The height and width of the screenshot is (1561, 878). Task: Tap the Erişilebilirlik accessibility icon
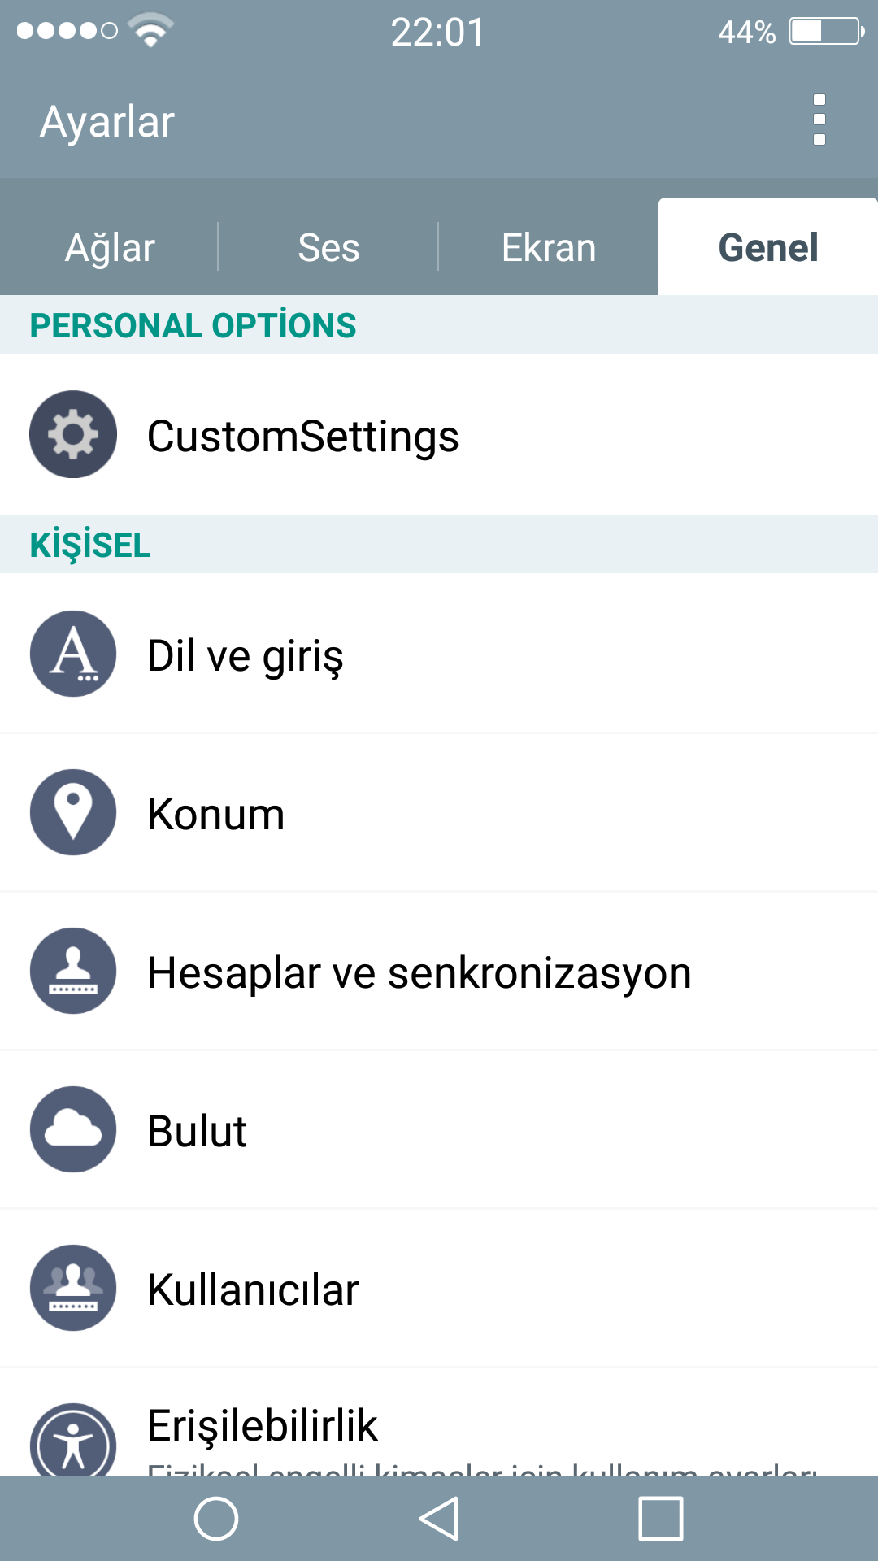[73, 1440]
